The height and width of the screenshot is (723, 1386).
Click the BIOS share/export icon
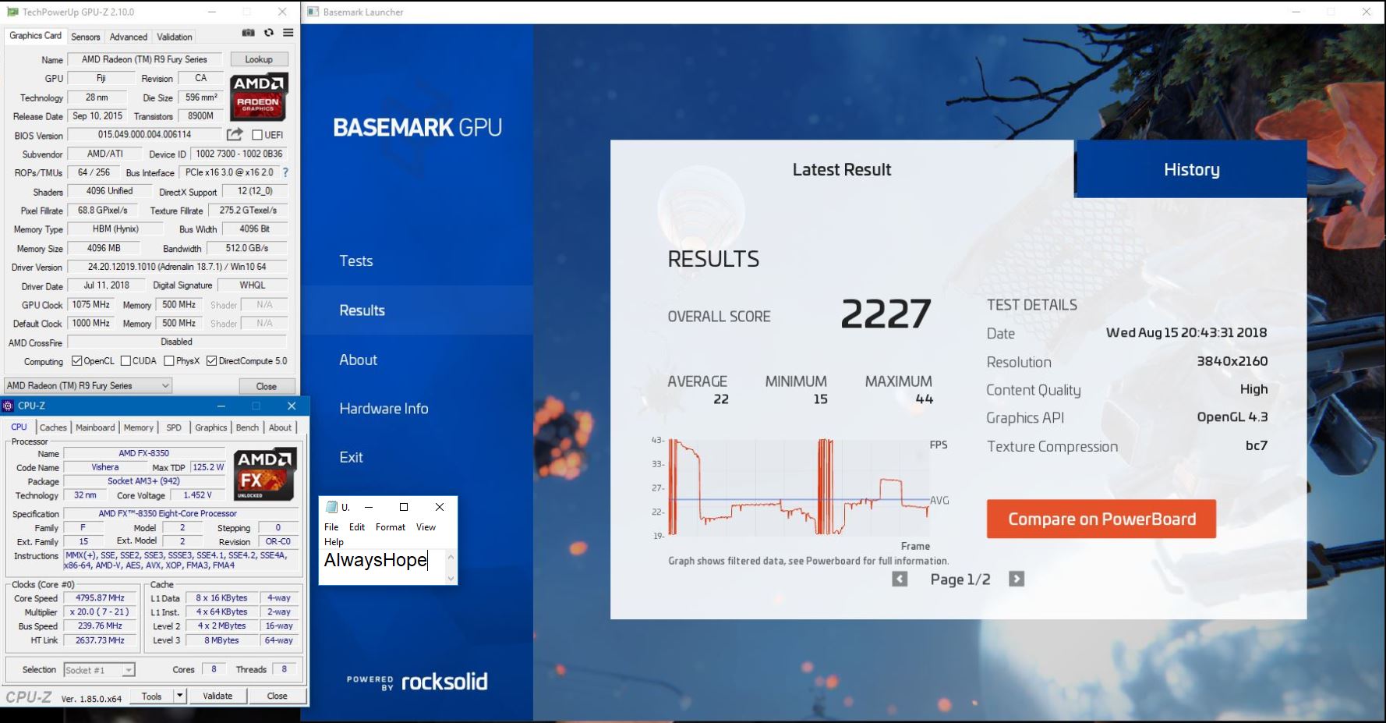235,135
